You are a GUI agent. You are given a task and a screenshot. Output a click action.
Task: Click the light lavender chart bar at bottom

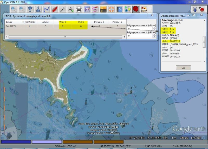(x=47, y=142)
